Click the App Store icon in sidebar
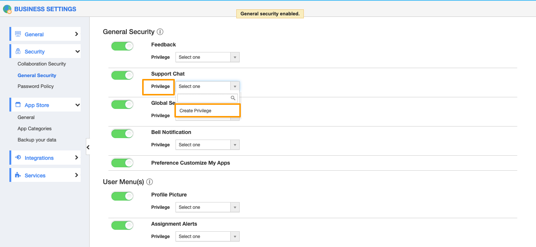Viewport: 536px width, 247px height. (18, 105)
